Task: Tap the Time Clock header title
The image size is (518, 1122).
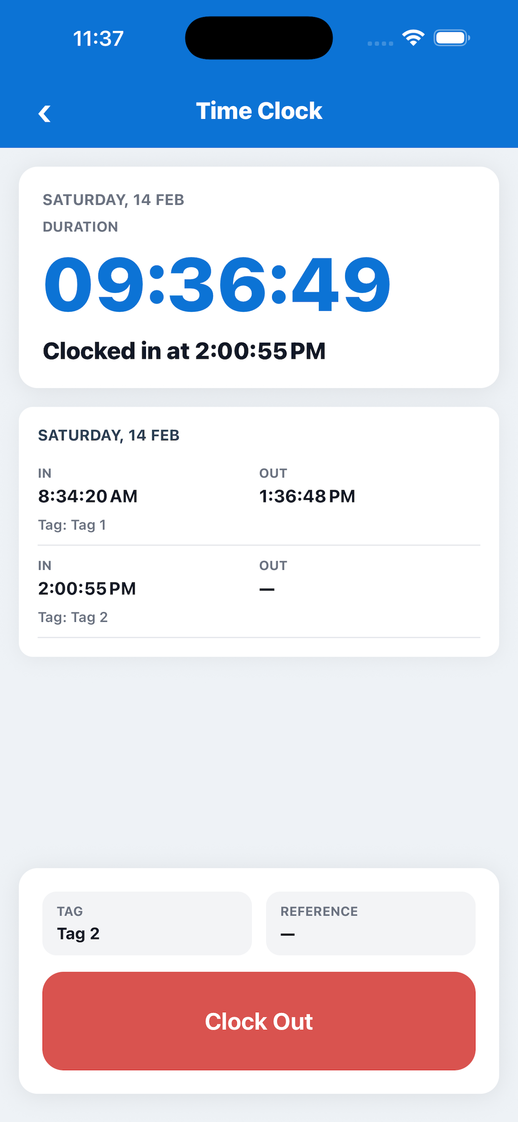Action: pyautogui.click(x=259, y=111)
